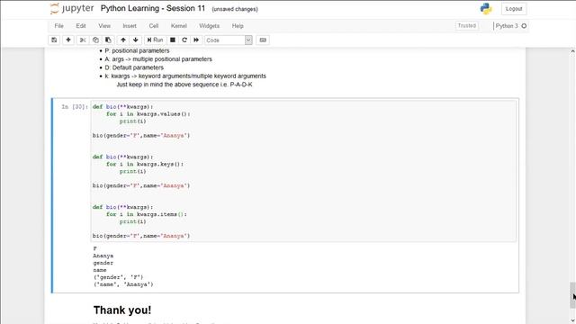Image resolution: width=576 pixels, height=324 pixels.
Task: Click the vertical scrollbar thumb
Action: click(572, 295)
